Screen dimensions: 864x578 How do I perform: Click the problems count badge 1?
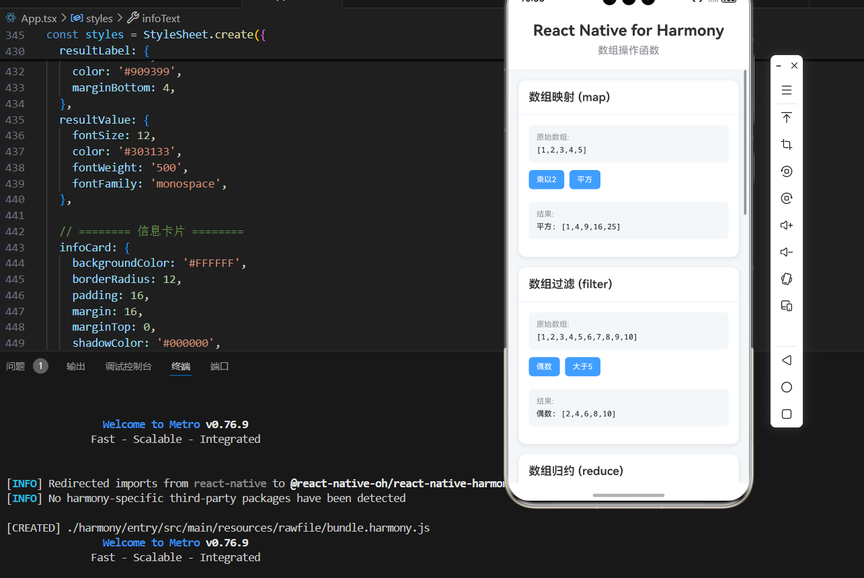(40, 366)
